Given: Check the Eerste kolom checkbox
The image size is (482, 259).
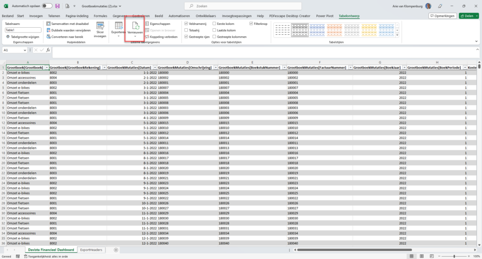Looking at the screenshot, I should tap(215, 23).
